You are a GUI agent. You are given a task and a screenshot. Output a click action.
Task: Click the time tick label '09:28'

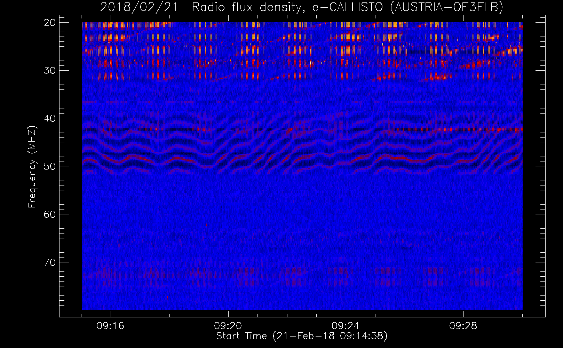[463, 326]
